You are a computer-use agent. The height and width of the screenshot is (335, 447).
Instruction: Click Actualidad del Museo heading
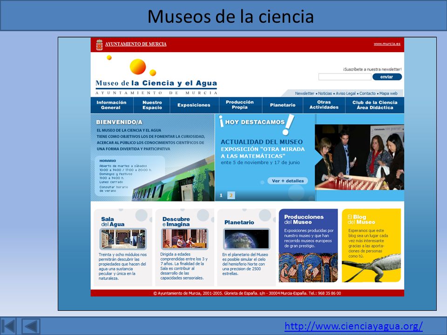click(x=262, y=142)
